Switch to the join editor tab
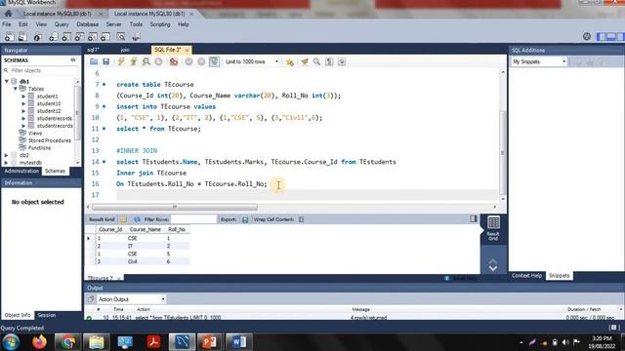625x351 pixels. point(125,50)
